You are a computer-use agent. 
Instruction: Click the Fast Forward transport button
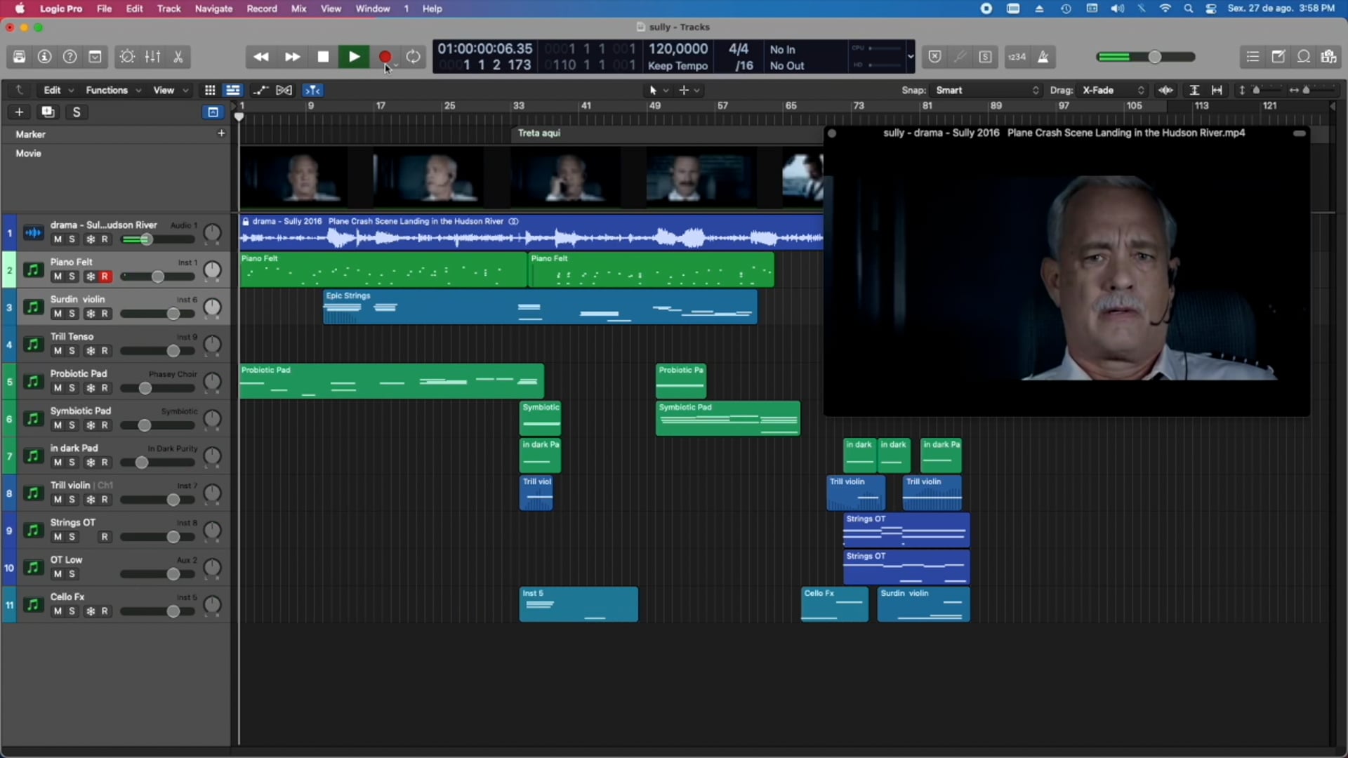coord(292,57)
